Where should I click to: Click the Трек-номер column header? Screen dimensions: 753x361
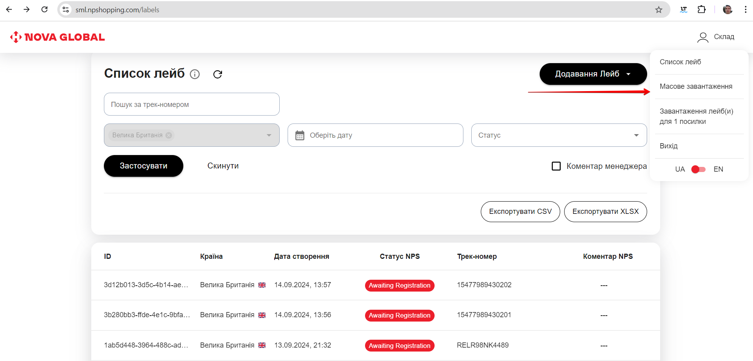click(477, 256)
